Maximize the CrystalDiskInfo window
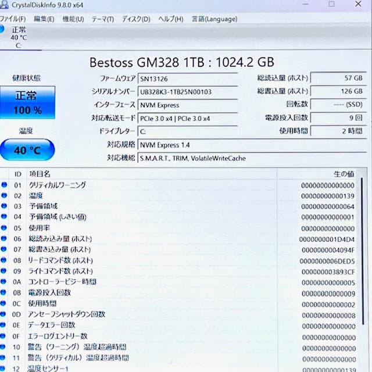Viewport: 372px width, 372px height. pos(331,4)
